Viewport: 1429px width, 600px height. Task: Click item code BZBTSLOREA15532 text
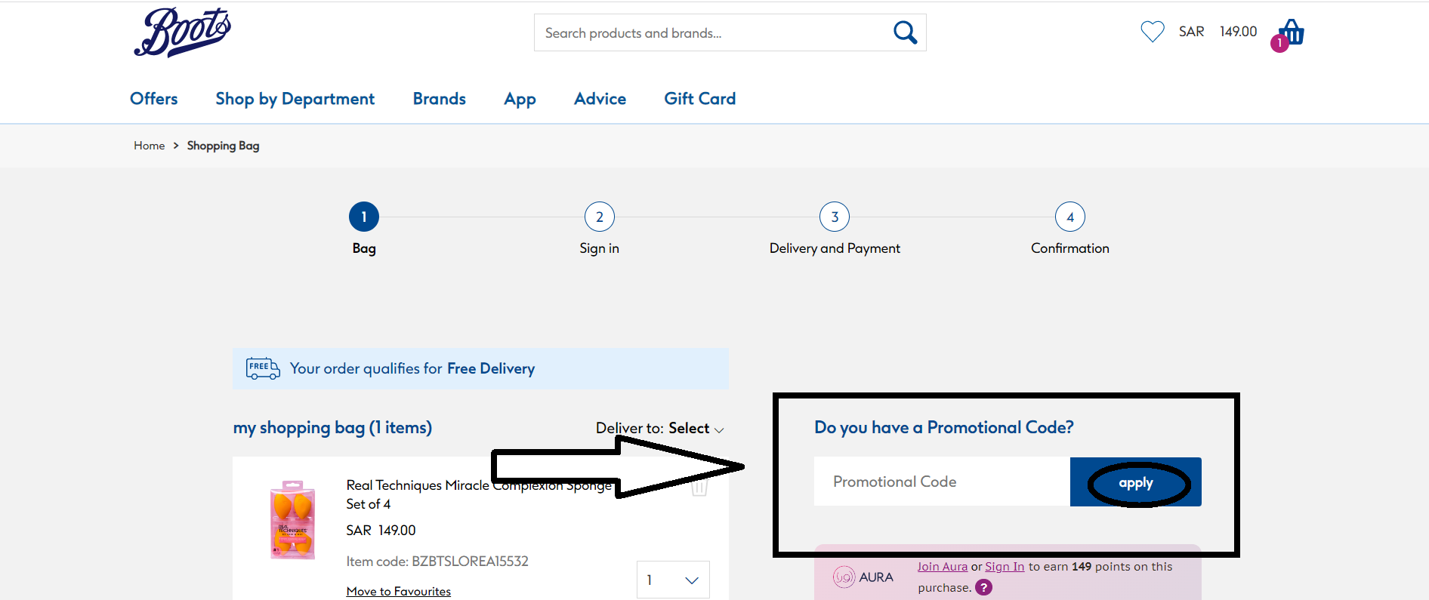click(x=437, y=561)
